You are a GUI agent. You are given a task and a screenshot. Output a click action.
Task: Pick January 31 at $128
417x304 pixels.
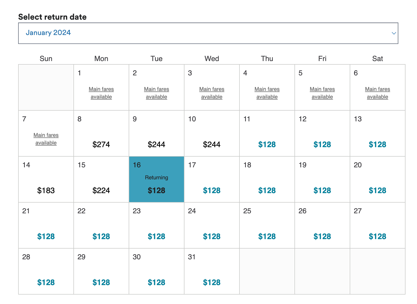[212, 282]
